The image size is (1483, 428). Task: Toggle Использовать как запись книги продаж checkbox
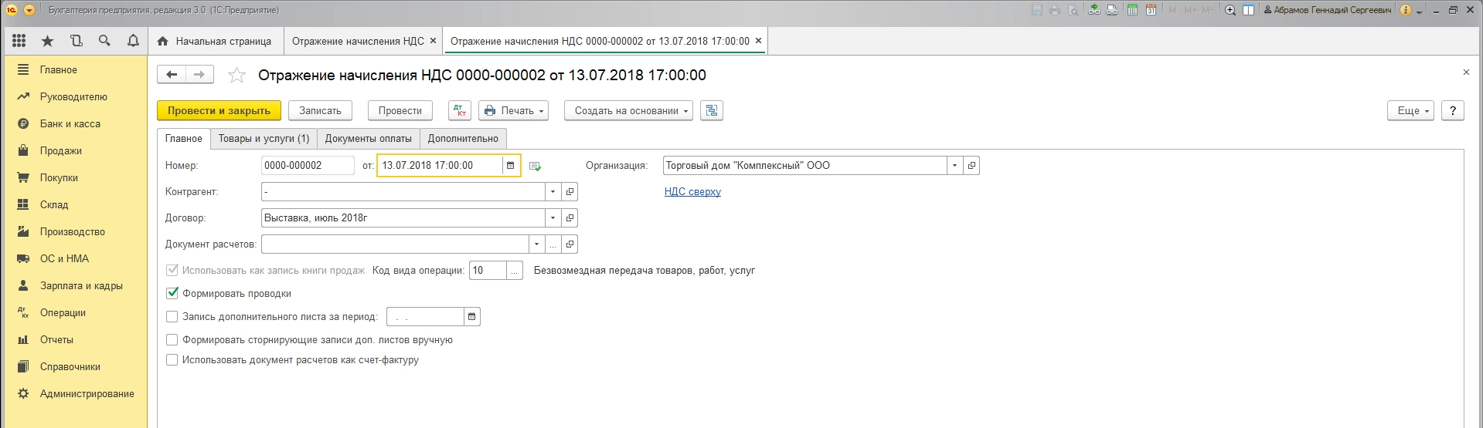coord(172,270)
